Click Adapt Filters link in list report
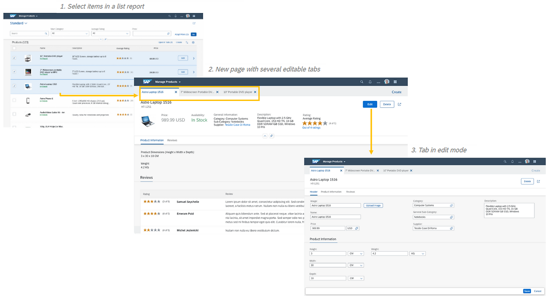 (x=182, y=34)
